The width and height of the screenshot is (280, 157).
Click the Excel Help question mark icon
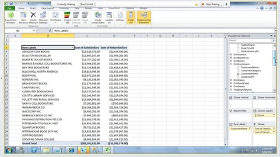[x=262, y=8]
